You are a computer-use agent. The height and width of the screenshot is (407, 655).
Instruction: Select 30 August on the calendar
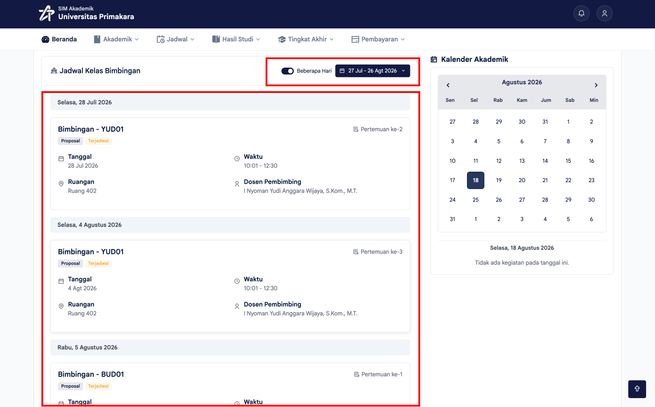(x=592, y=200)
